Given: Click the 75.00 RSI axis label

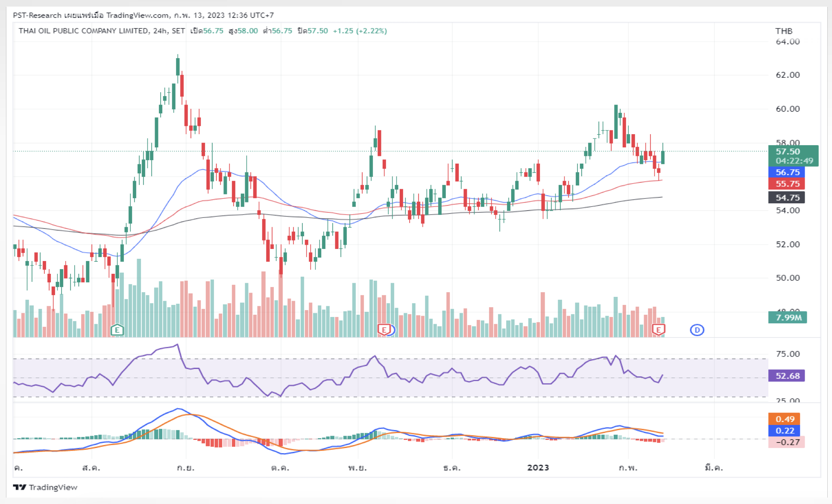Looking at the screenshot, I should [x=788, y=354].
